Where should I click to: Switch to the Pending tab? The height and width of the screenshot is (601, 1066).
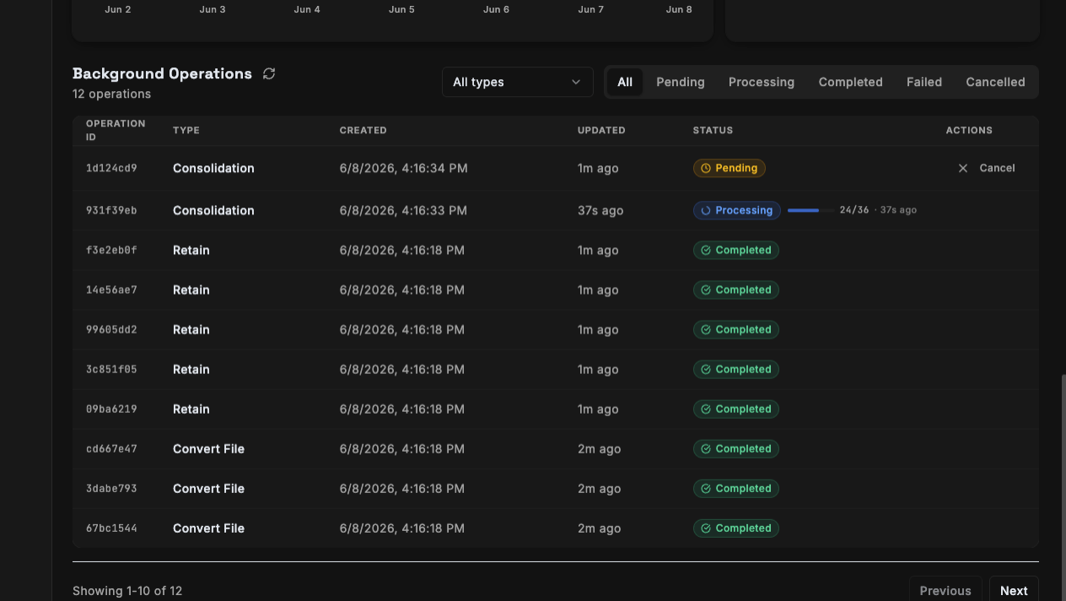point(681,82)
